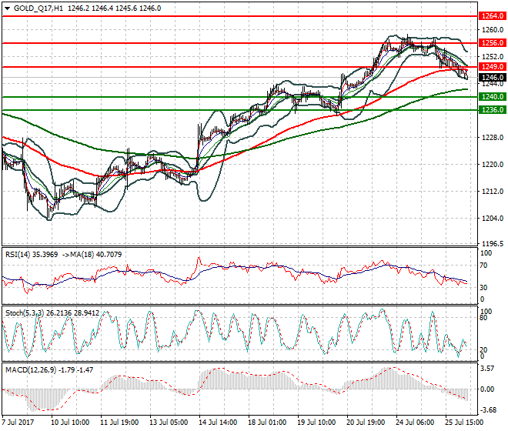Viewport: 508px width, 431px height.
Task: Select the 1220.0 price scale value
Action: (493, 165)
